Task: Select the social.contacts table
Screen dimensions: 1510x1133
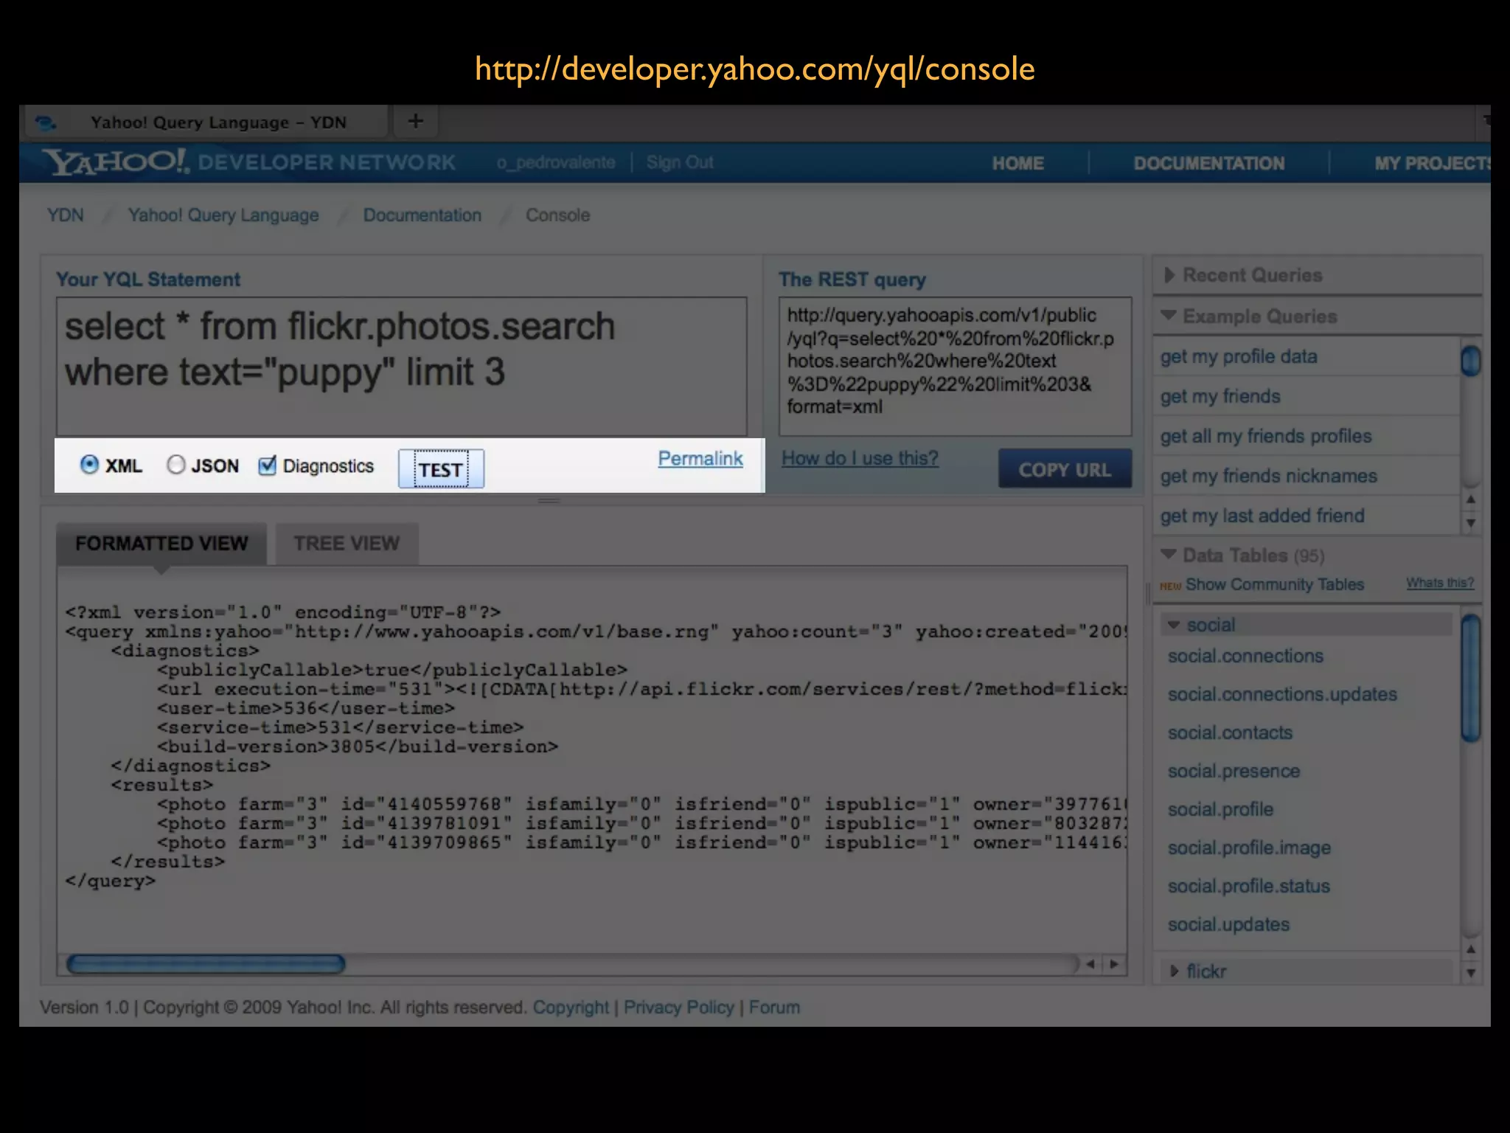Action: pos(1230,732)
